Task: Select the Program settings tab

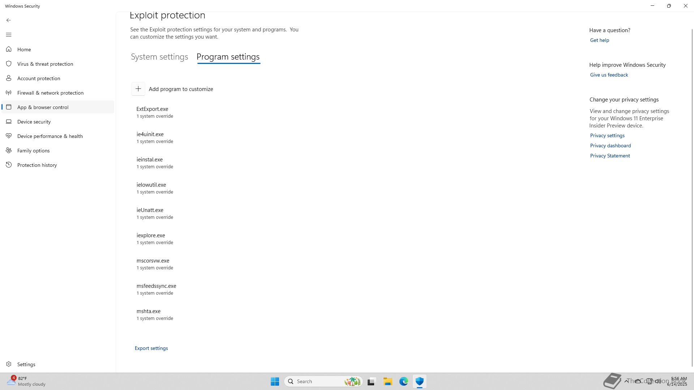Action: (228, 57)
